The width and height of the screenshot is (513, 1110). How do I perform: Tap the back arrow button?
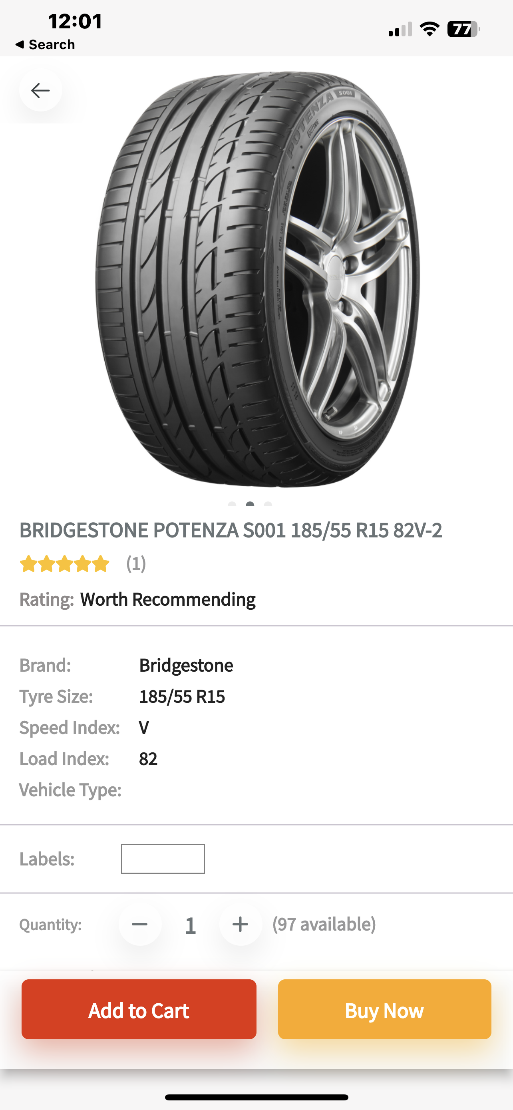pos(40,90)
